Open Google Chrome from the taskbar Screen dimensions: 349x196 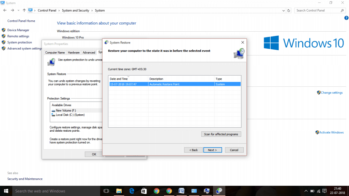[x=156, y=191]
